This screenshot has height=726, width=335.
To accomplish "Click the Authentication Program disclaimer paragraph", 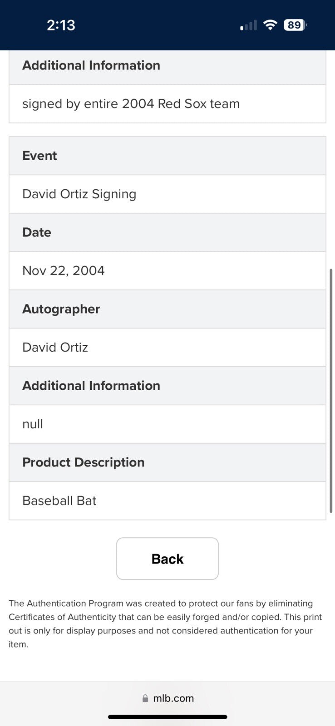I will pos(165,623).
